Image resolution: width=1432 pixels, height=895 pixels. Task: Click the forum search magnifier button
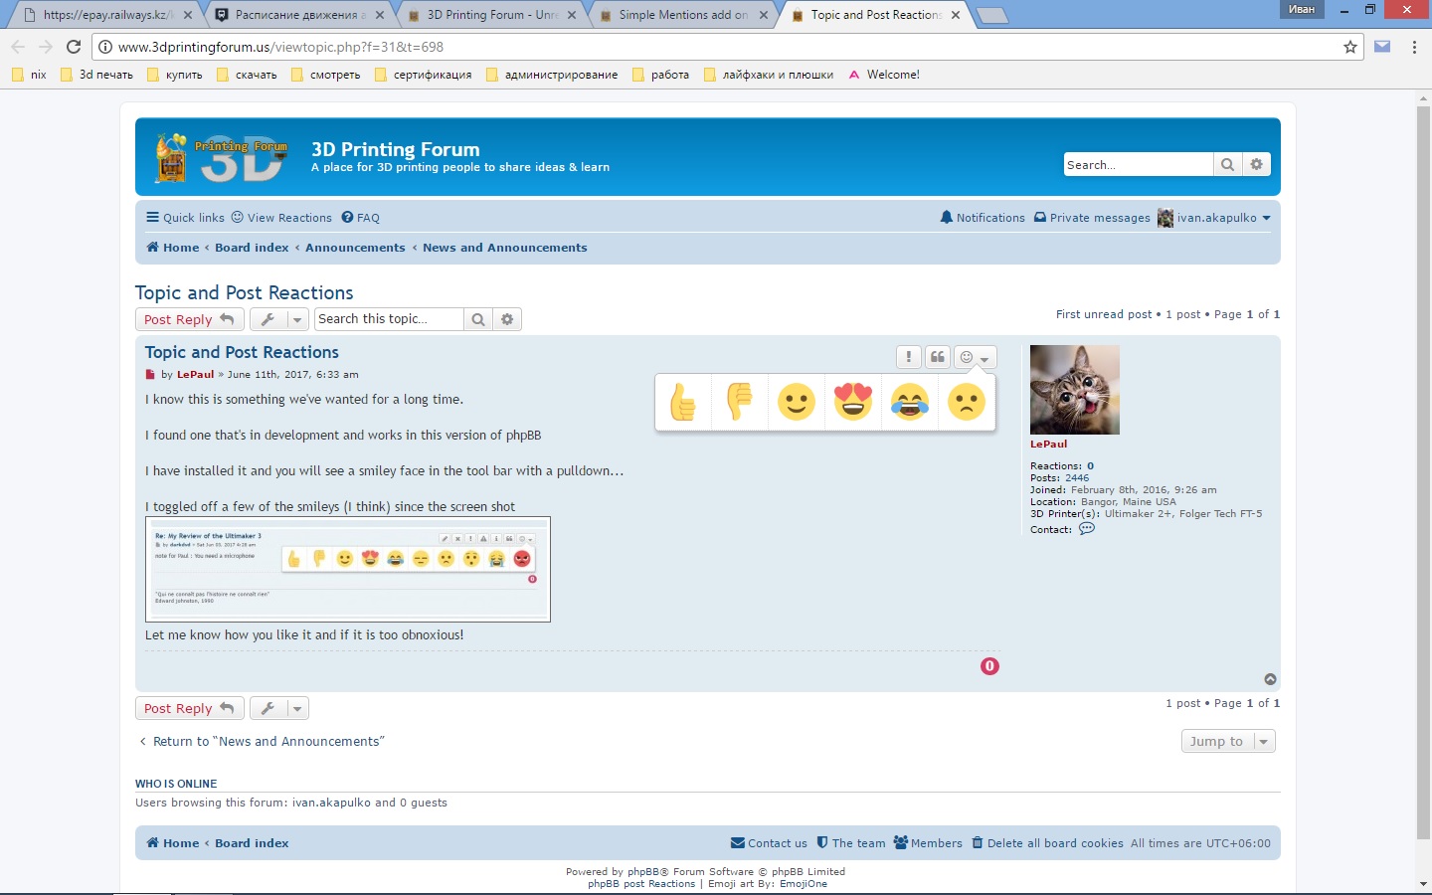1227,165
